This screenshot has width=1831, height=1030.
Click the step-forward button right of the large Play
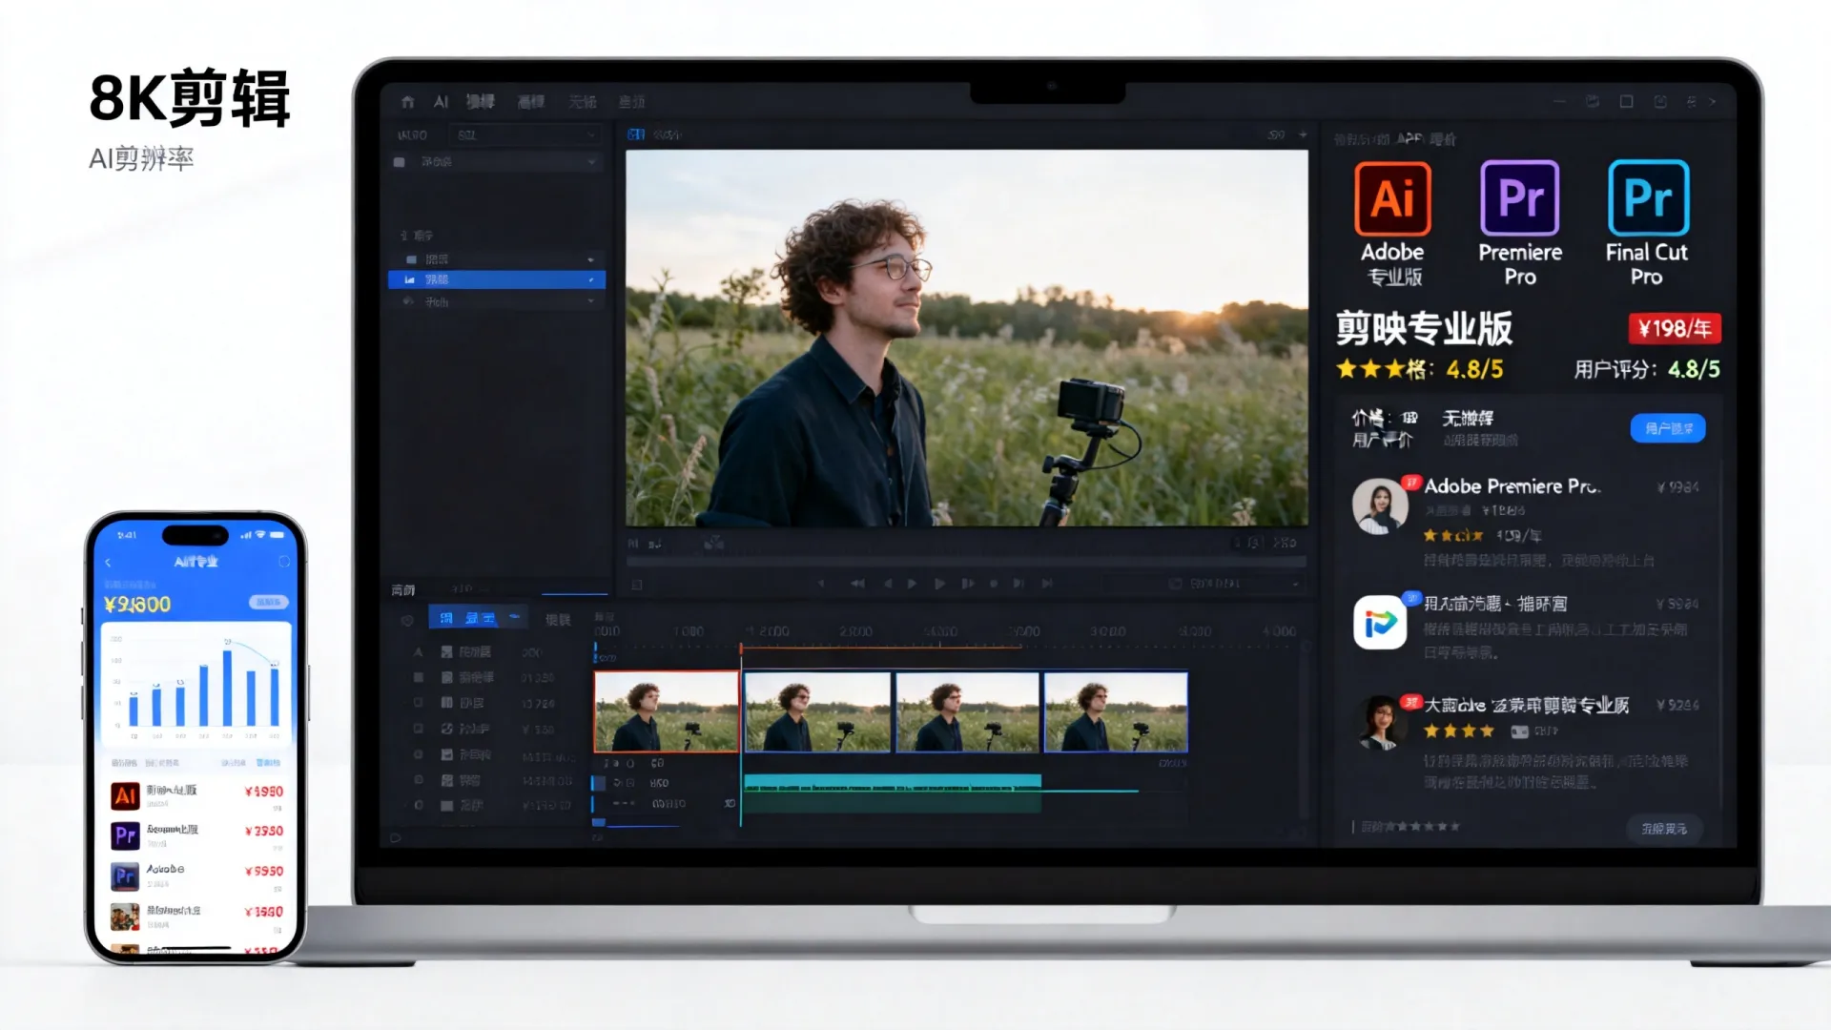[x=968, y=583]
